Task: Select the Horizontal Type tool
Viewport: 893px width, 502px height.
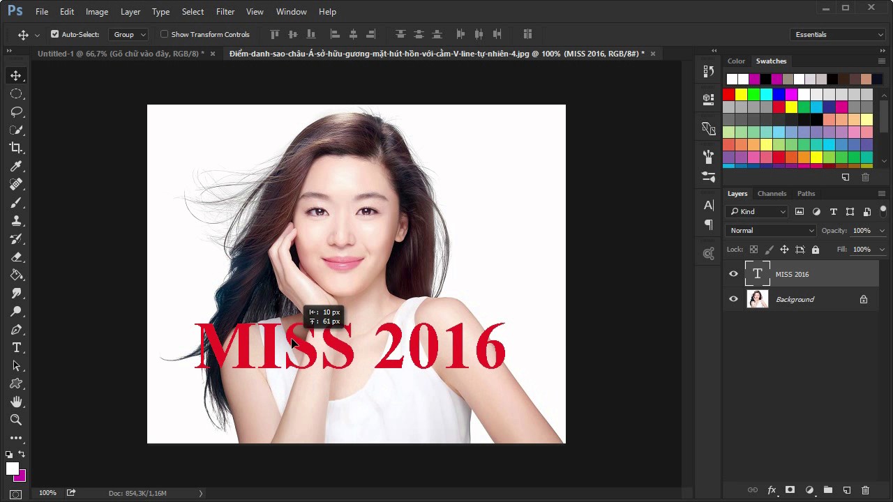Action: [x=16, y=348]
